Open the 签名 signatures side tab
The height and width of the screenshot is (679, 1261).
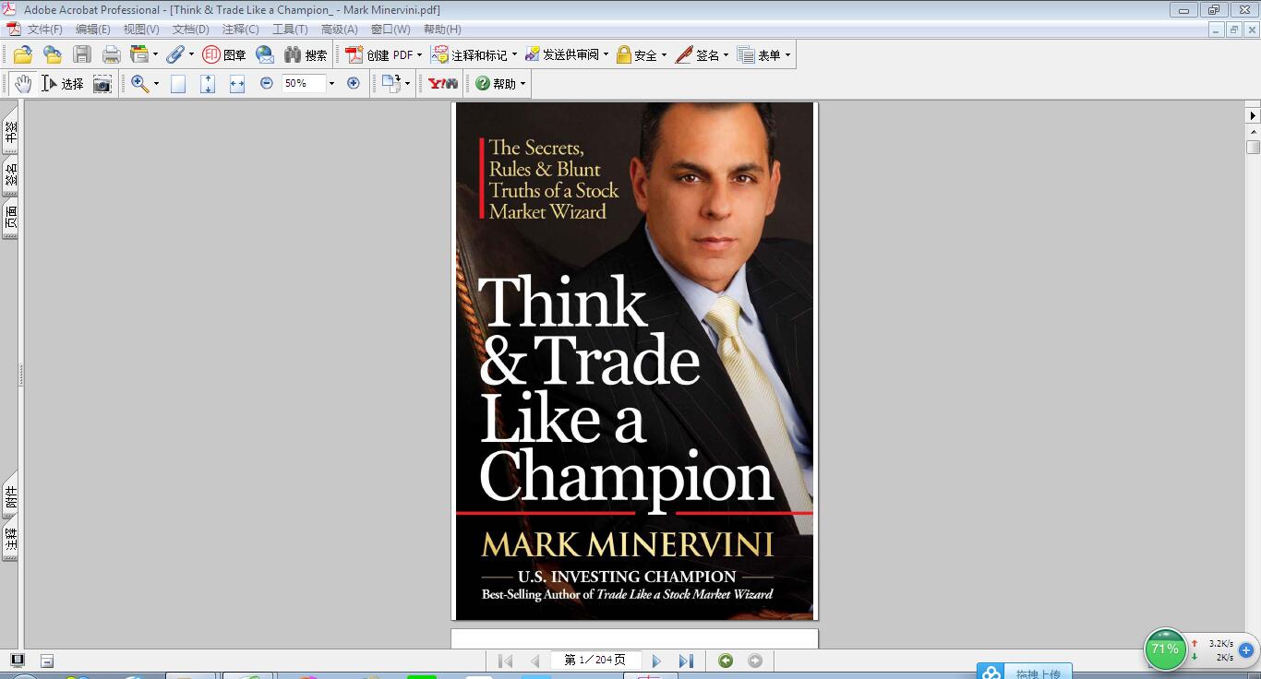click(10, 176)
